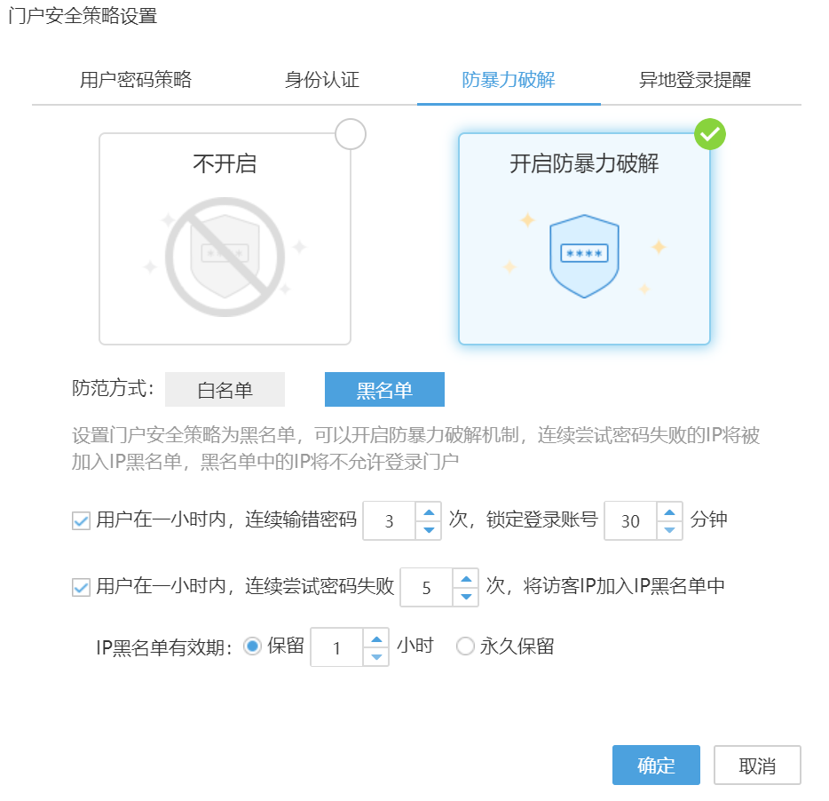The height and width of the screenshot is (801, 829).
Task: Select the disabled shield icon card
Action: pos(225,238)
